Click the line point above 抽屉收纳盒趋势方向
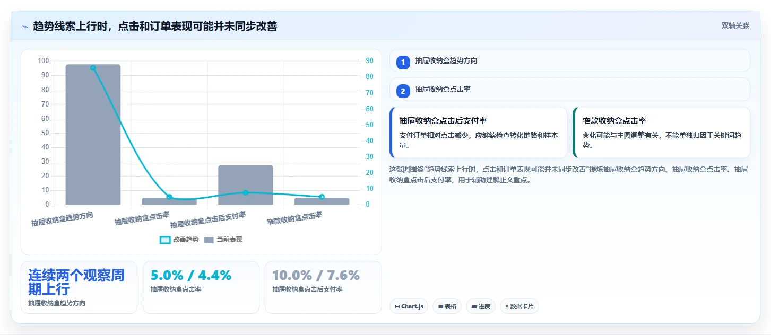This screenshot has width=771, height=335. 93,68
